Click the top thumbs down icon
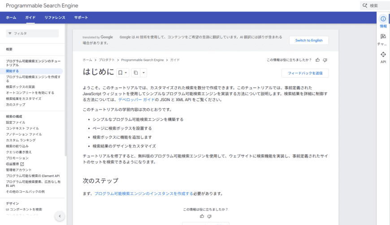Image resolution: width=390 pixels, height=225 pixels. tap(325, 60)
